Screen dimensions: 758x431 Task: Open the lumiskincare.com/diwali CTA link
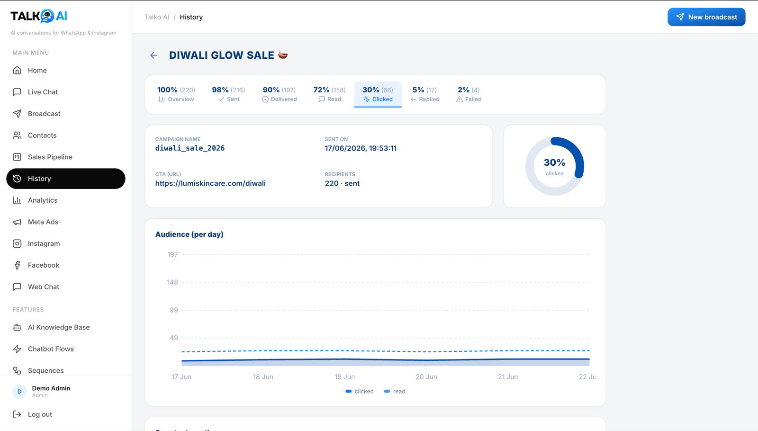[x=210, y=183]
